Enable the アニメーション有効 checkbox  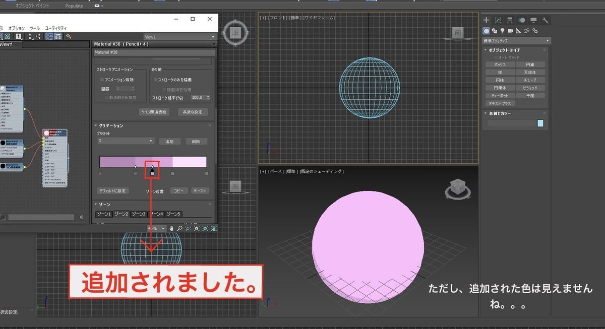pyautogui.click(x=102, y=80)
